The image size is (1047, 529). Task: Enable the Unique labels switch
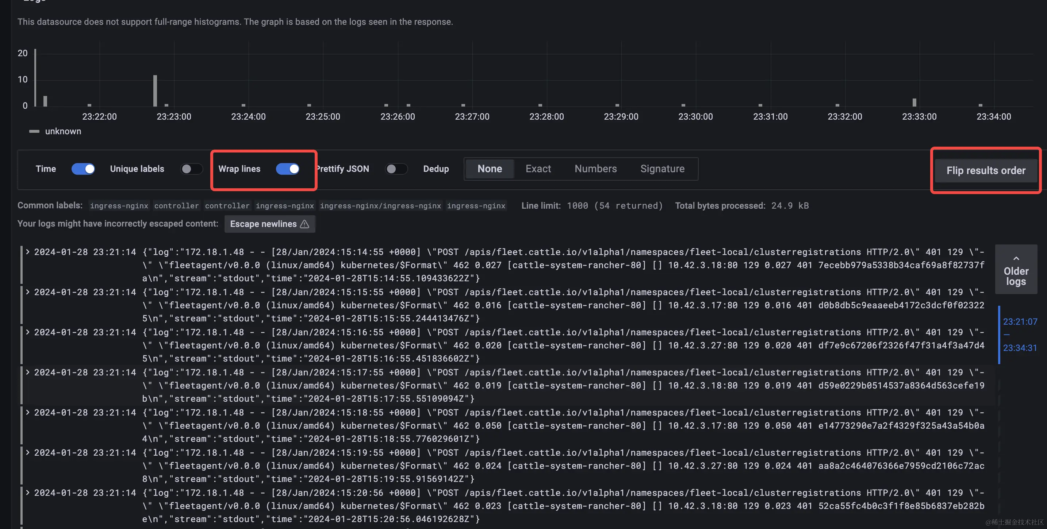[x=191, y=169]
